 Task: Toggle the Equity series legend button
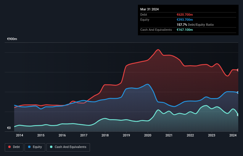35,147
